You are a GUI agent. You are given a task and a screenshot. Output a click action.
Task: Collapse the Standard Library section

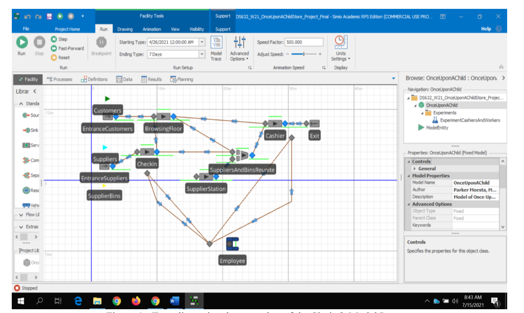(20, 103)
